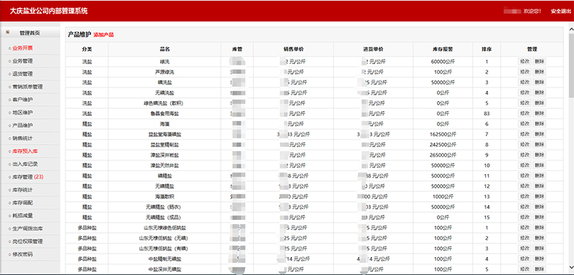
Task: Click 删除 for the 绿洗 row
Action: [540, 62]
